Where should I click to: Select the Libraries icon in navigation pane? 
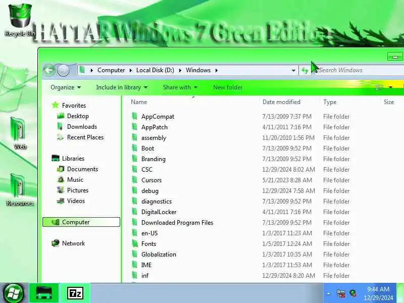[x=56, y=158]
